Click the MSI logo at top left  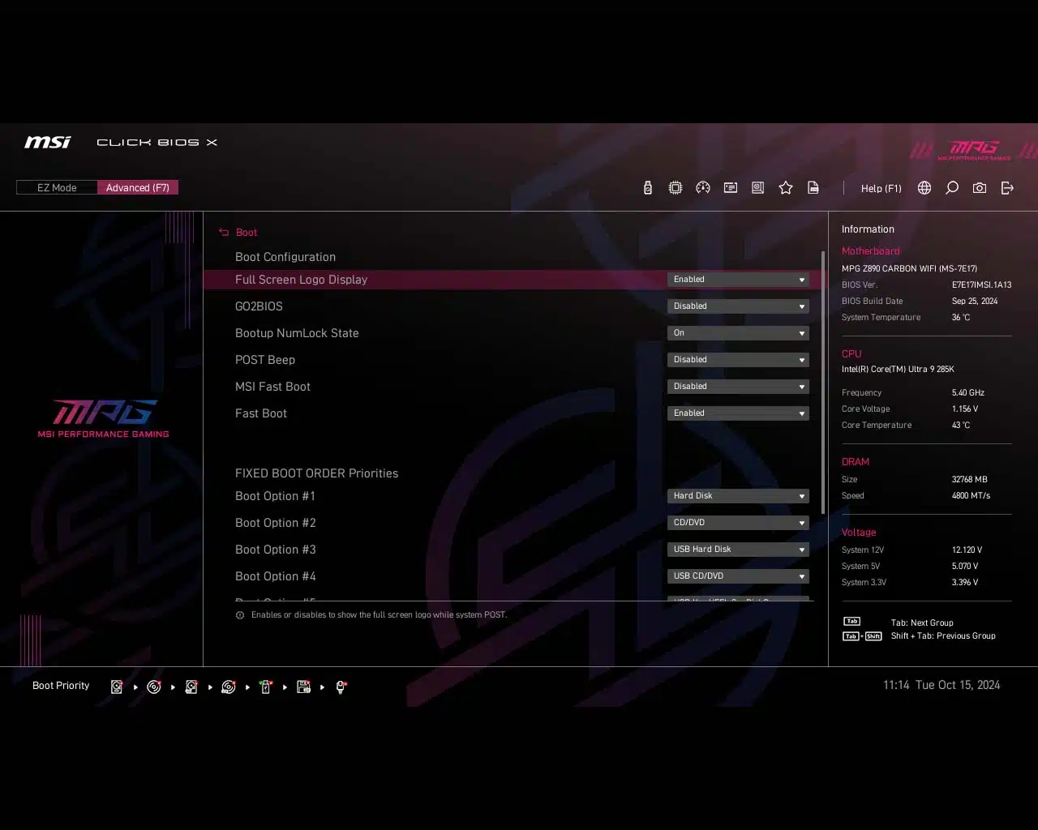[47, 142]
